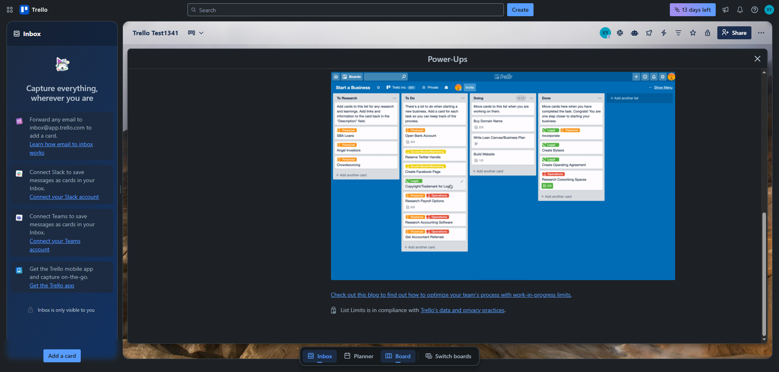Click the lock icon by Inbox visibility note
The width and height of the screenshot is (779, 372).
(x=30, y=310)
